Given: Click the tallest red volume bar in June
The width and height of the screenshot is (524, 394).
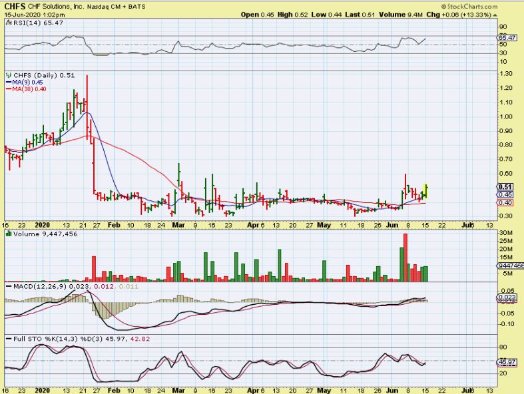Looking at the screenshot, I should pos(405,258).
